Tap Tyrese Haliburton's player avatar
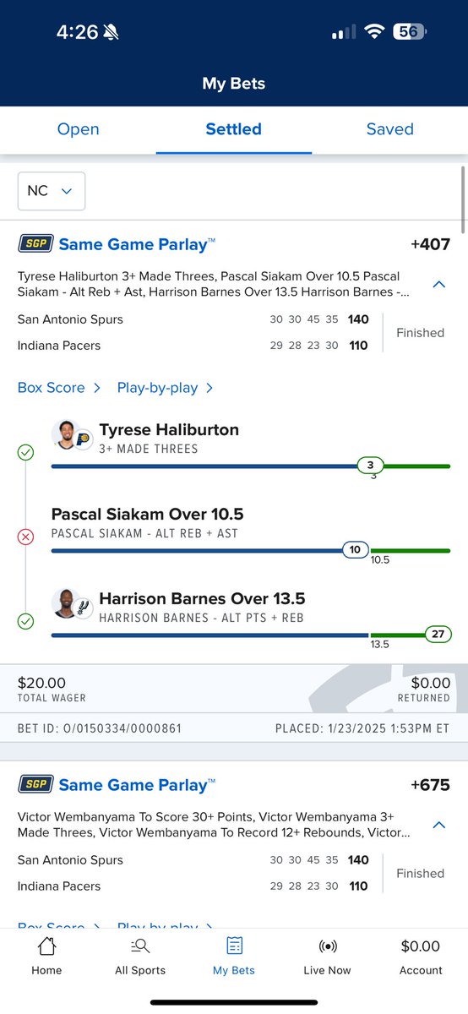 click(67, 434)
